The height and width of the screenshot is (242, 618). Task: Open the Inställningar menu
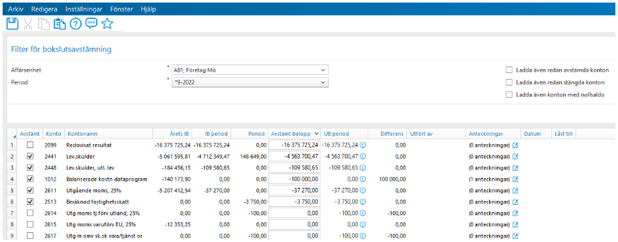coord(83,9)
